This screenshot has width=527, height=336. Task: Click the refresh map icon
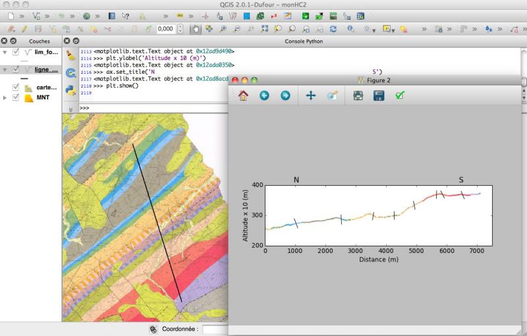click(333, 29)
